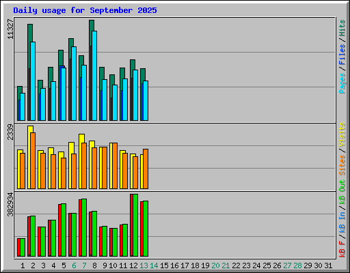Click day 8 on the x-axis
This screenshot has height=273, width=350.
tap(94, 265)
